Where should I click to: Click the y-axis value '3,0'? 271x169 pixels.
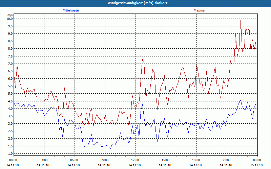(x=10, y=124)
